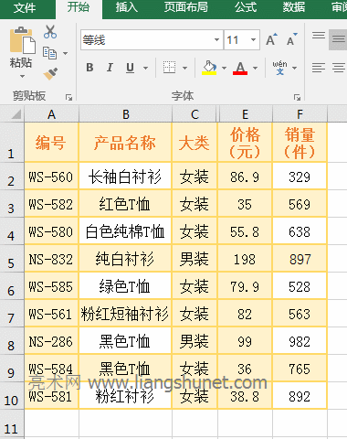Click the align left icon
This screenshot has height=439, width=347.
pyautogui.click(x=319, y=68)
